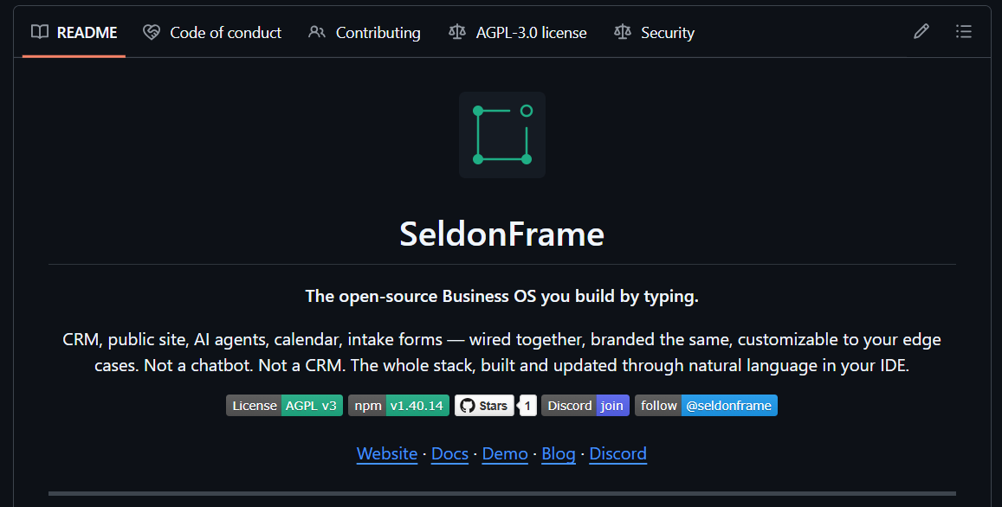Open the Contributing tab
Image resolution: width=1002 pixels, height=507 pixels.
(x=365, y=33)
